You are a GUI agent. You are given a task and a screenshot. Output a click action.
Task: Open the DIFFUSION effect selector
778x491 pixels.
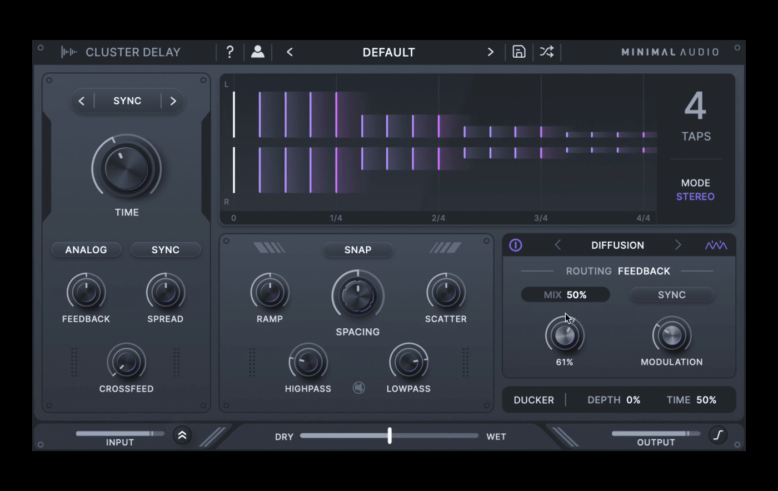(617, 245)
